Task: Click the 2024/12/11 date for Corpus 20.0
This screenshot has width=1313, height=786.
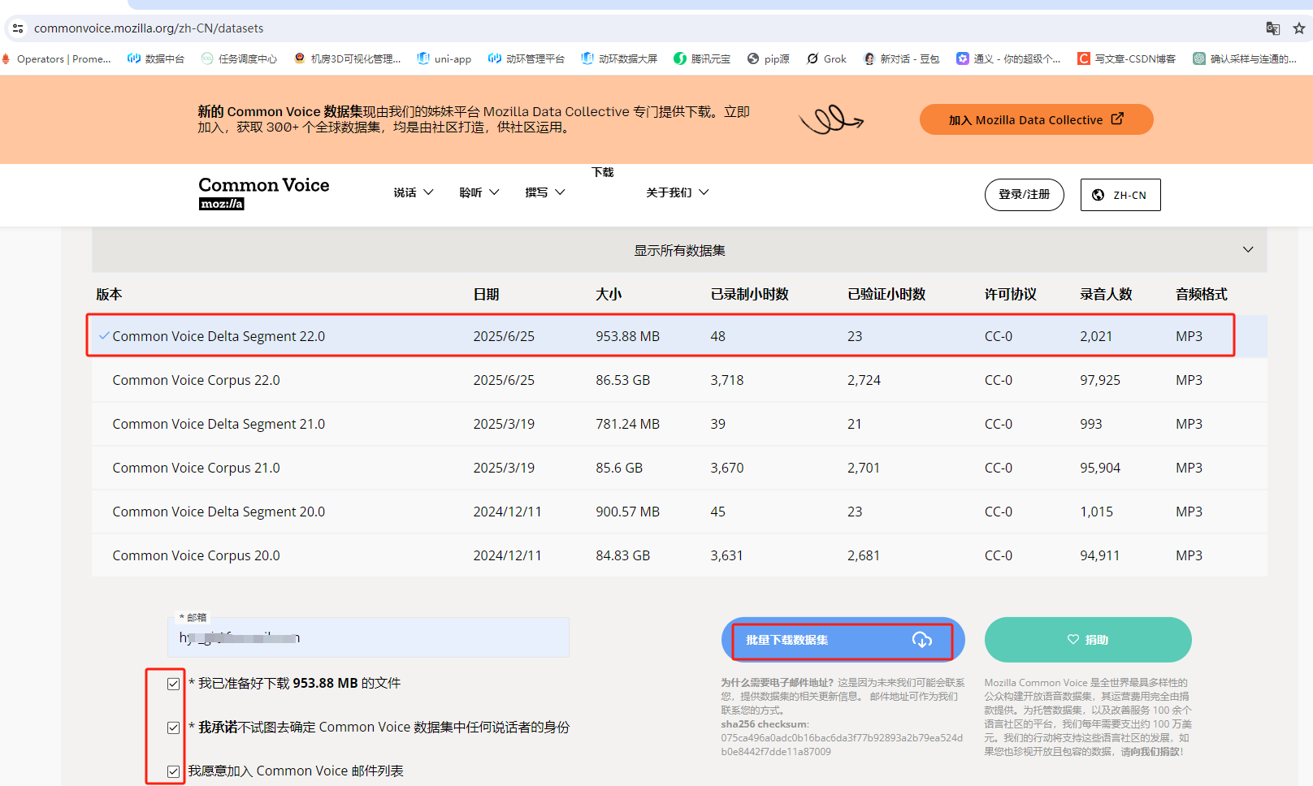Action: [507, 555]
